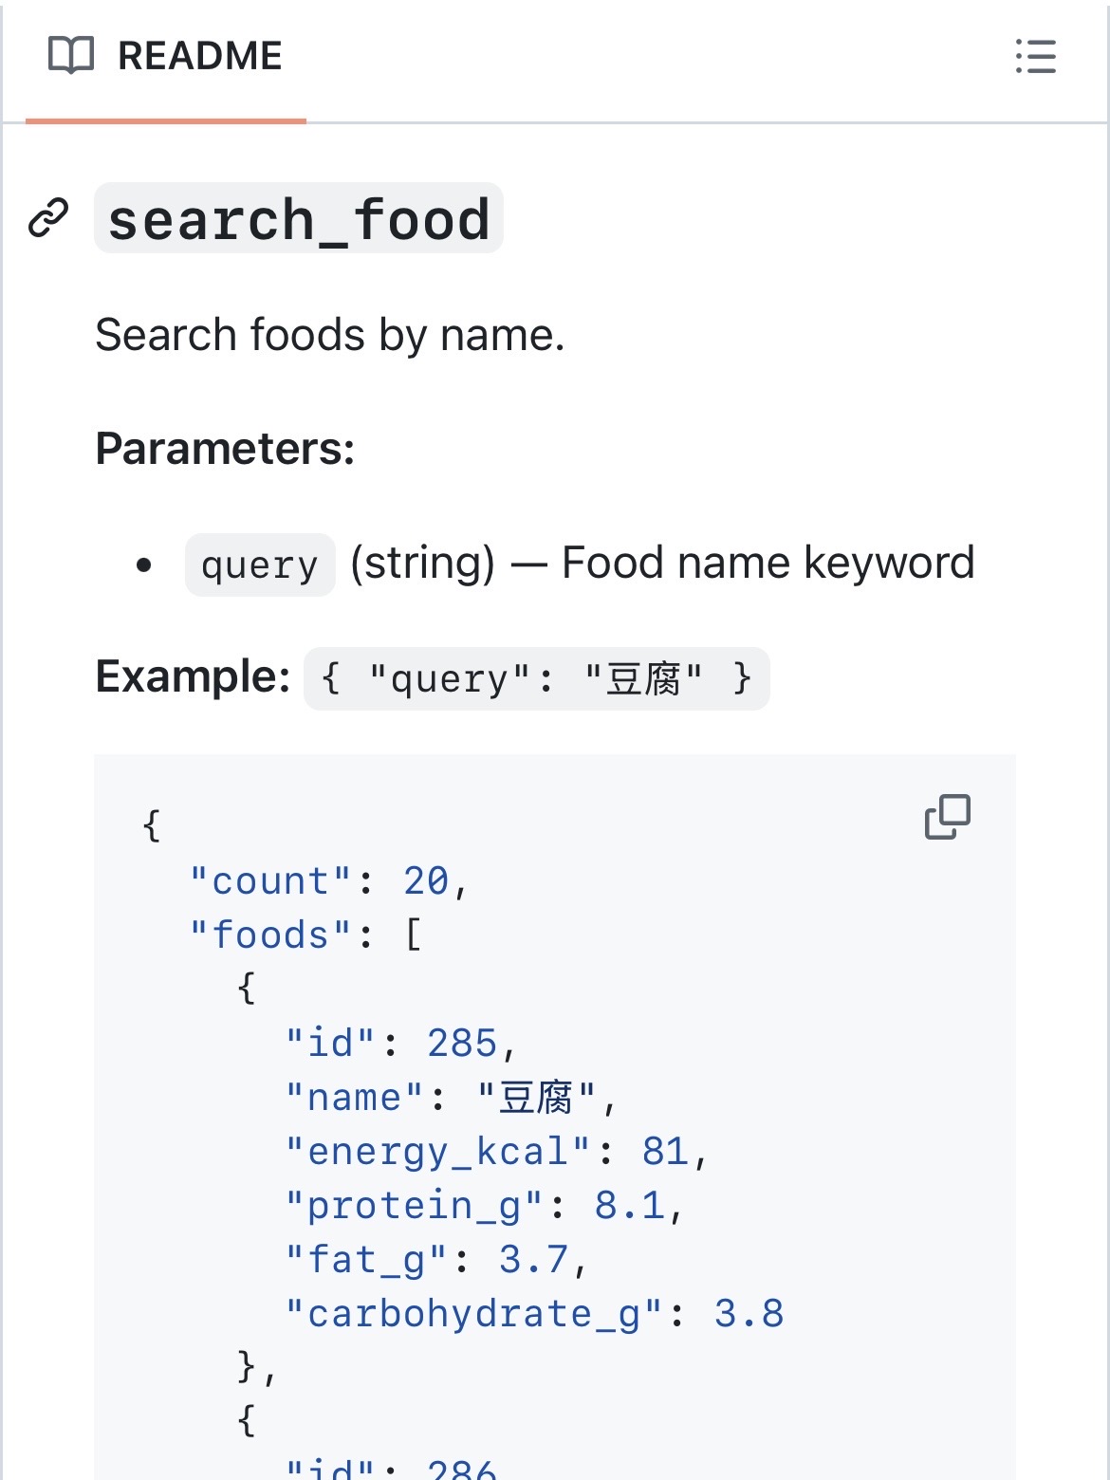Click the "carbohydrate_g" key in code
This screenshot has width=1110, height=1480.
pyautogui.click(x=473, y=1314)
